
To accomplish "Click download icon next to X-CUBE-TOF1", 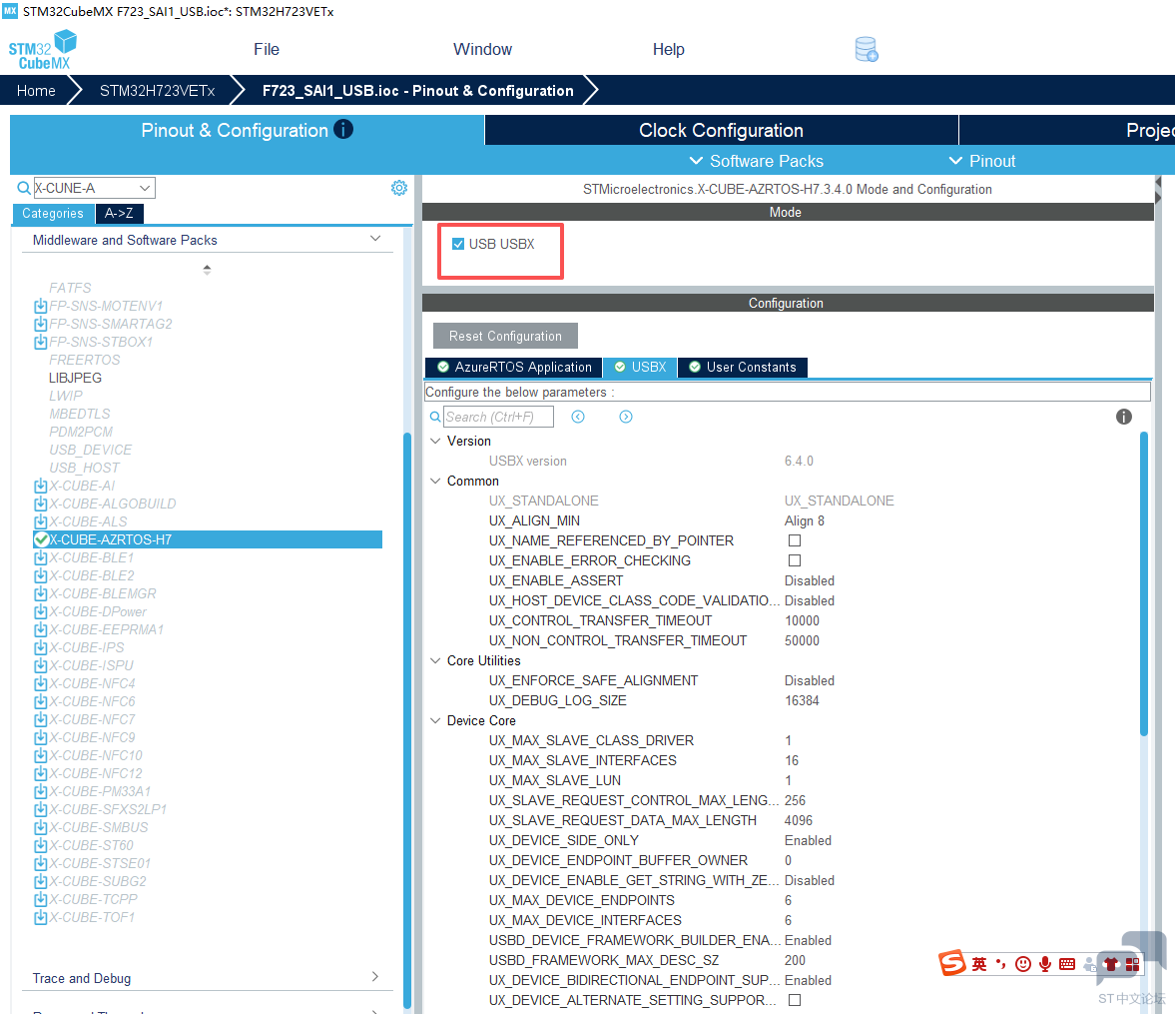I will pos(41,918).
